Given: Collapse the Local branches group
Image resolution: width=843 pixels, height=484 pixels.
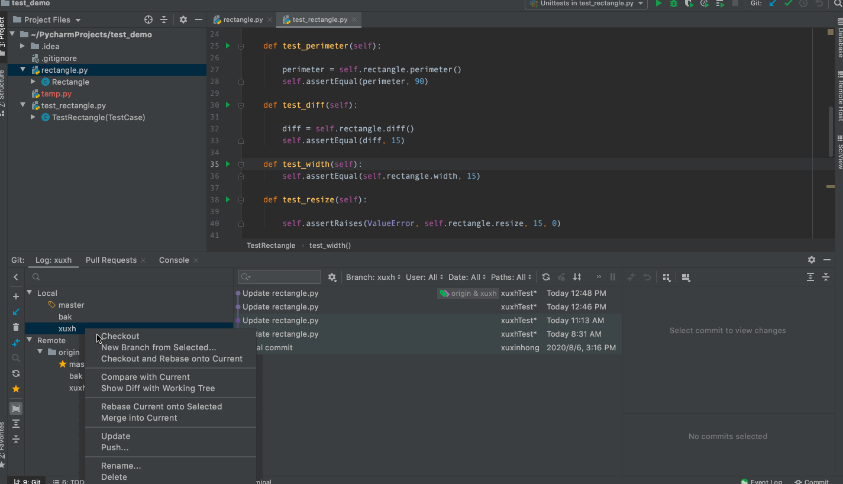Looking at the screenshot, I should click(30, 293).
